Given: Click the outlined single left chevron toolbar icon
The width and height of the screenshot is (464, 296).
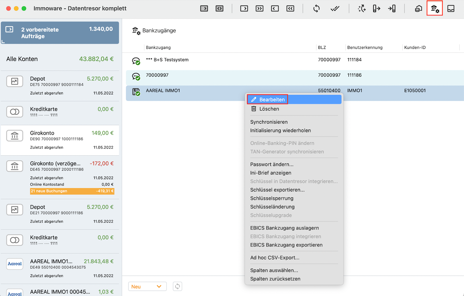Looking at the screenshot, I should click(275, 8).
